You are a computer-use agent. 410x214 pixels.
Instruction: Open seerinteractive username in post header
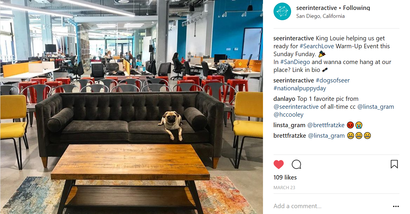click(x=317, y=8)
